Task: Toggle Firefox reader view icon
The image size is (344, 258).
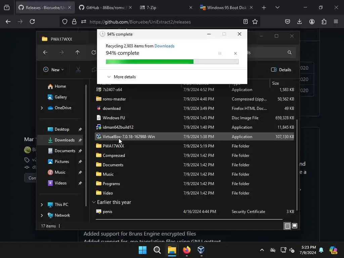Action: click(x=246, y=21)
